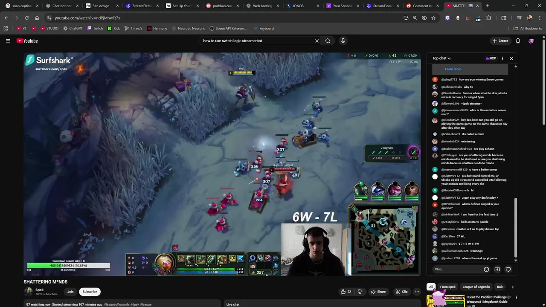Image resolution: width=546 pixels, height=307 pixels.
Task: Open the install app icon in address bar
Action: [x=406, y=18]
